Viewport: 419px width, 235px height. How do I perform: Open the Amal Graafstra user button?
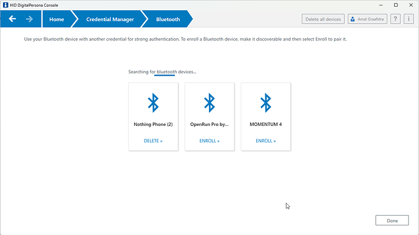coord(367,19)
